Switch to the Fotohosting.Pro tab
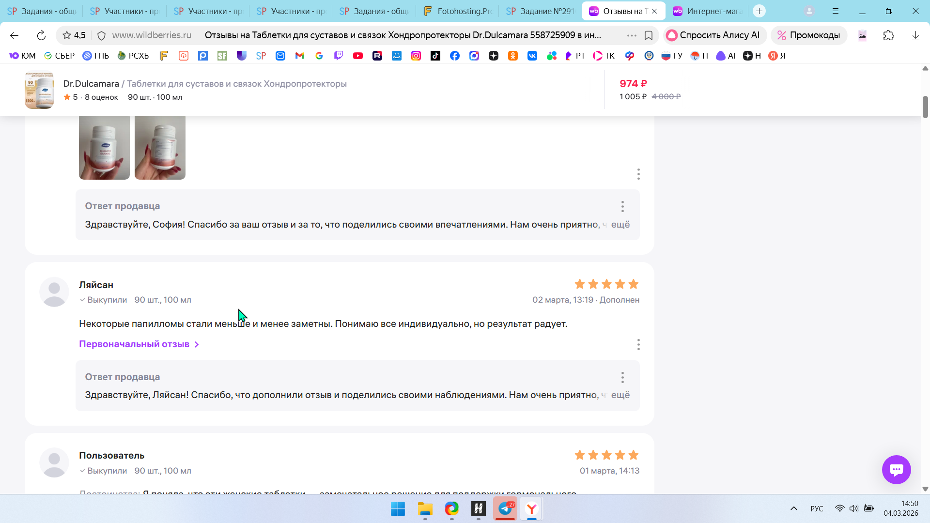 point(458,11)
